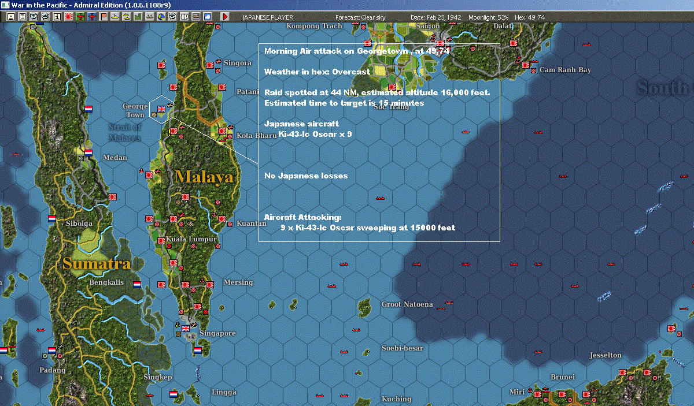694x406 pixels.
Task: Click the British flag at George Town
Action: (x=161, y=109)
